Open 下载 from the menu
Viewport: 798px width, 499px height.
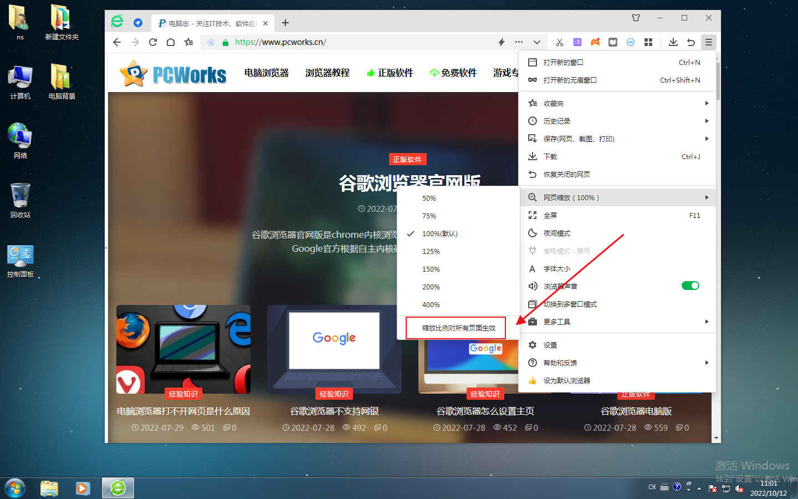click(617, 156)
